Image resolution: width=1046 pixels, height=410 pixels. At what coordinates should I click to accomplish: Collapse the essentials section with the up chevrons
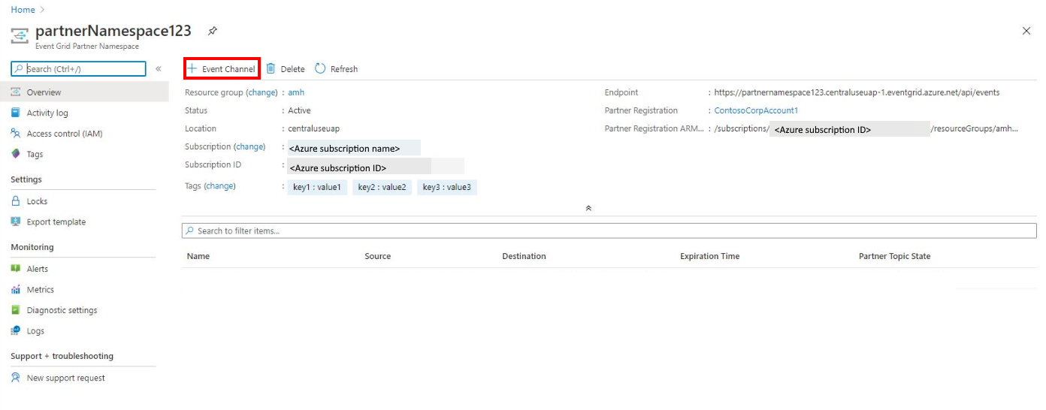tap(588, 208)
